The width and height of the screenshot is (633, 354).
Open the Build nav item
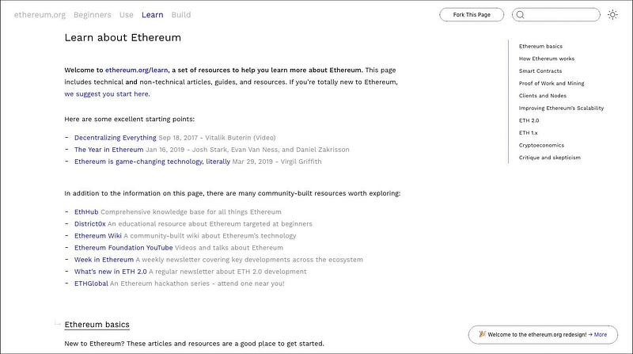(181, 14)
